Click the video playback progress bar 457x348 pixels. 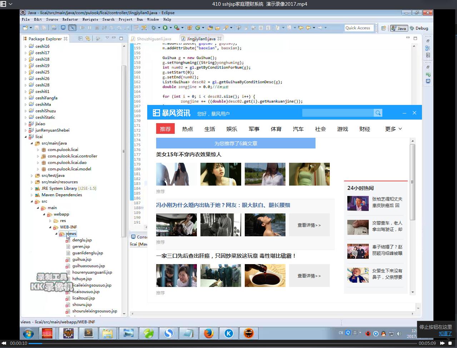[x=223, y=343]
